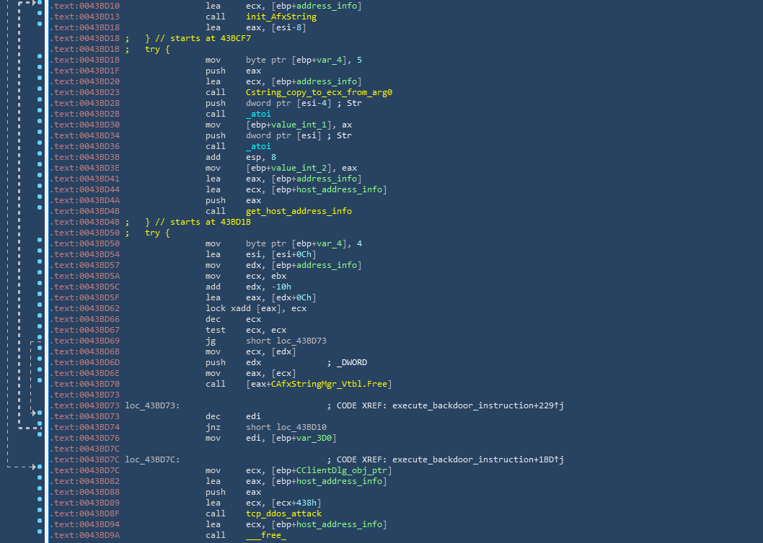Click the ___free_ call target
Screen dimensions: 763x543
pyautogui.click(x=265, y=535)
